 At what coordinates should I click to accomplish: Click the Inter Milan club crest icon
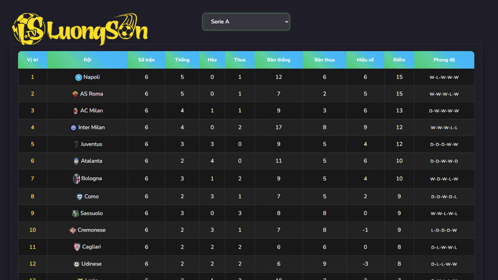tap(73, 128)
